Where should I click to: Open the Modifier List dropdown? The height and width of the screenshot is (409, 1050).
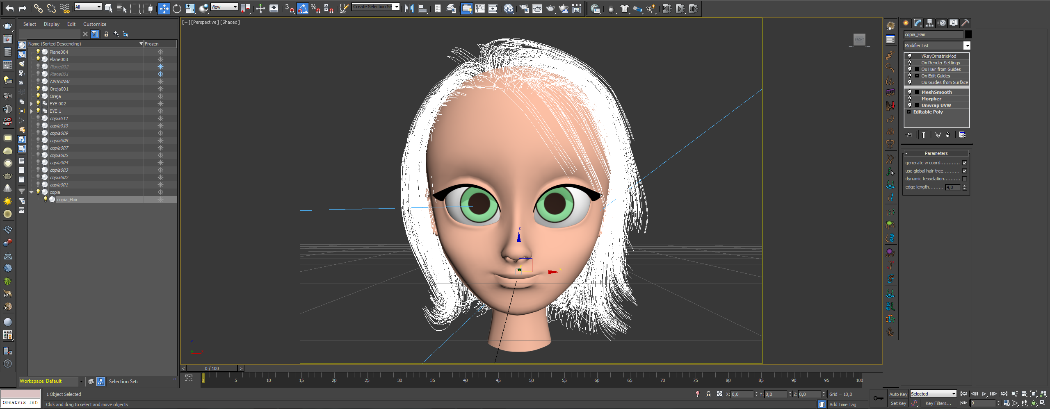click(x=967, y=45)
